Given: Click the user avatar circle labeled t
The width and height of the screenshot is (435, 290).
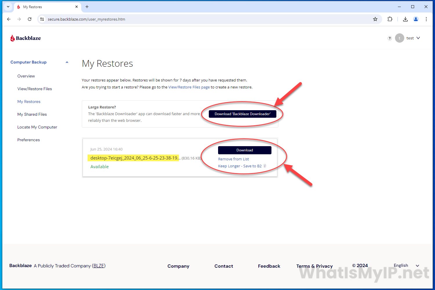Looking at the screenshot, I should click(x=399, y=38).
